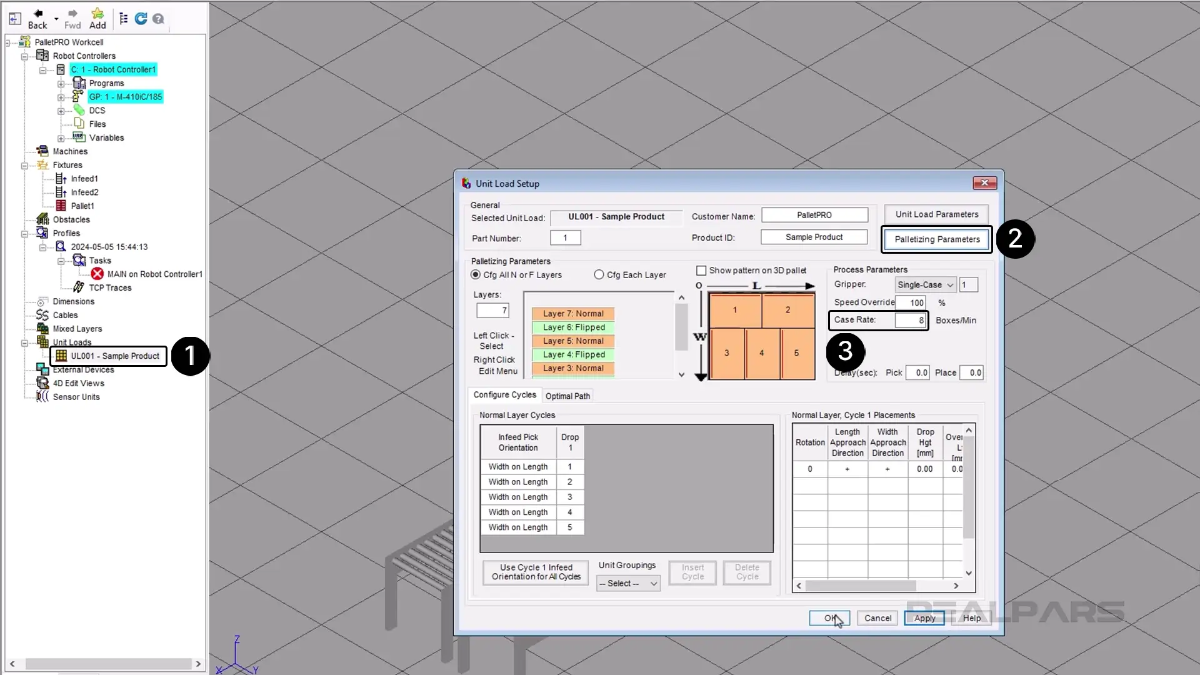
Task: Click the Add star icon
Action: (x=97, y=13)
